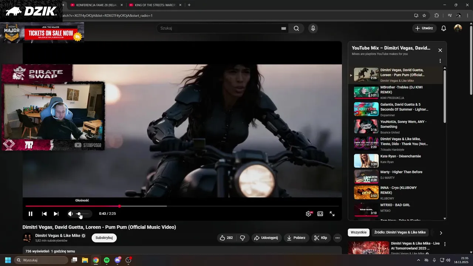The width and height of the screenshot is (473, 266).
Task: Play INNA - Cryo (KLUBOWY REMIX)
Action: 395,192
